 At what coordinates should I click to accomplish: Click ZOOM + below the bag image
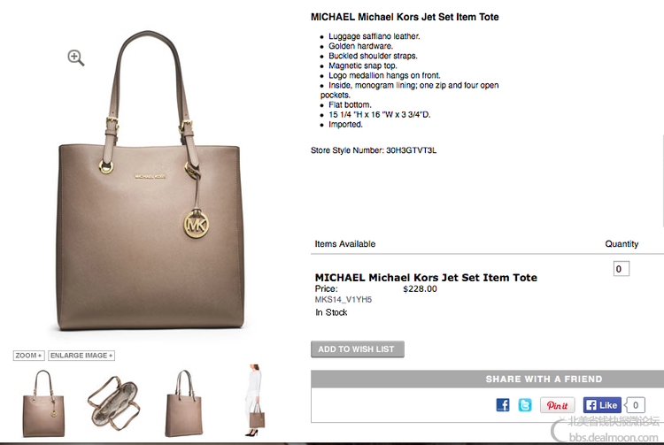(x=29, y=356)
